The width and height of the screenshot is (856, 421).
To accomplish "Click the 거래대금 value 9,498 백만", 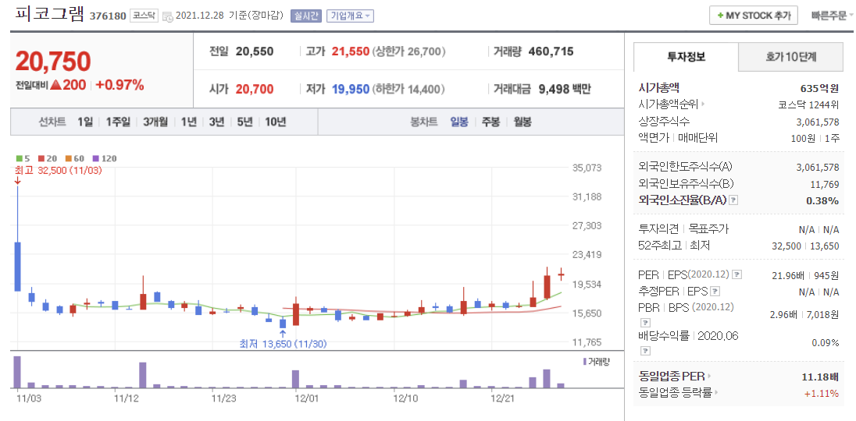I will [x=565, y=89].
